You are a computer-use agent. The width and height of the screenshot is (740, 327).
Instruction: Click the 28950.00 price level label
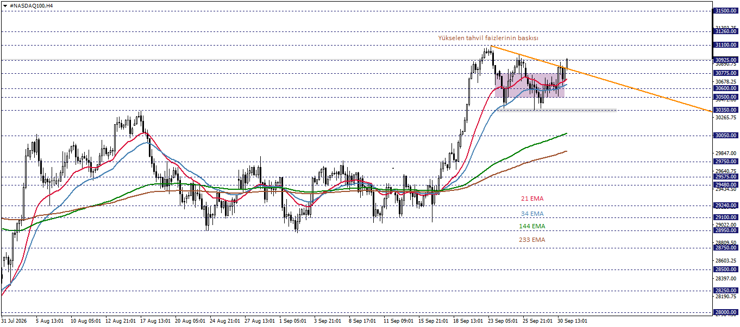[726, 230]
